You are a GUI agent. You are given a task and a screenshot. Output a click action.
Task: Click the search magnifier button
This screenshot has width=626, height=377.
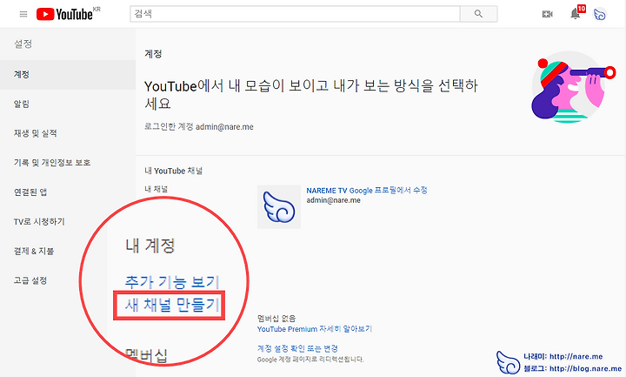pyautogui.click(x=478, y=14)
